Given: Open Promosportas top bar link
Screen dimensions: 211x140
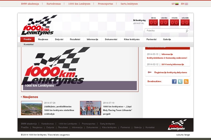Looking at the screenshot, I should (x=105, y=4).
